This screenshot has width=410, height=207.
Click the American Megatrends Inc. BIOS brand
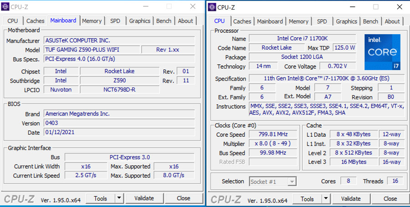click(x=119, y=114)
